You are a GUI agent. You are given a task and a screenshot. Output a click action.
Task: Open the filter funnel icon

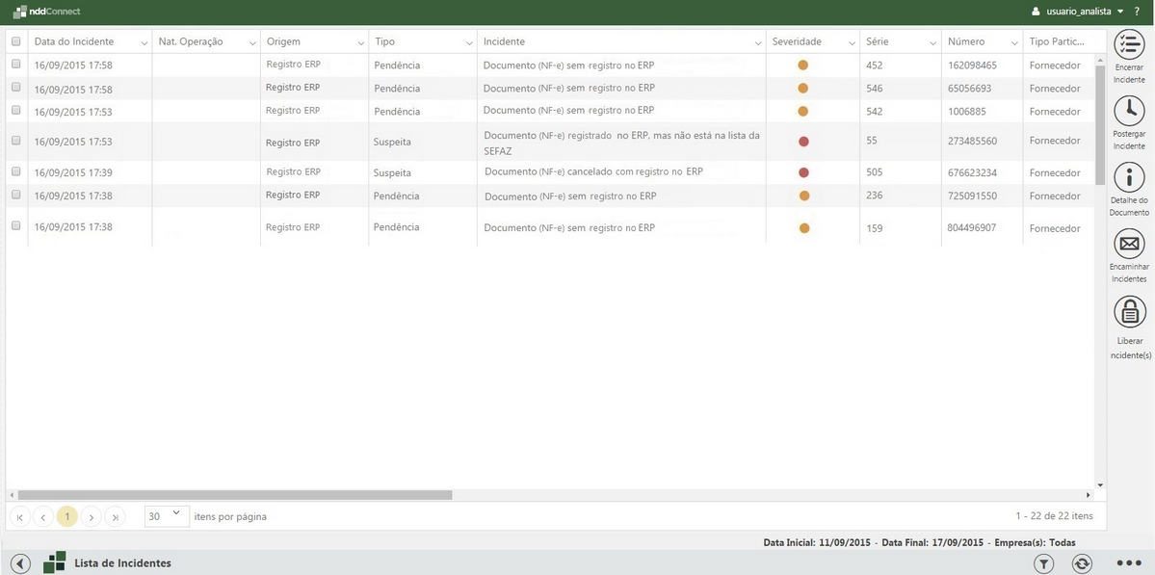pyautogui.click(x=1044, y=563)
